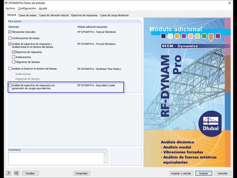Enable Combinaciones de masas checkbox

10,38
